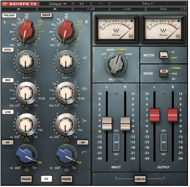Viewport: 190px width, 187px height.
Task: Select LEFT on the monitor dial
Action: pyautogui.click(x=104, y=54)
